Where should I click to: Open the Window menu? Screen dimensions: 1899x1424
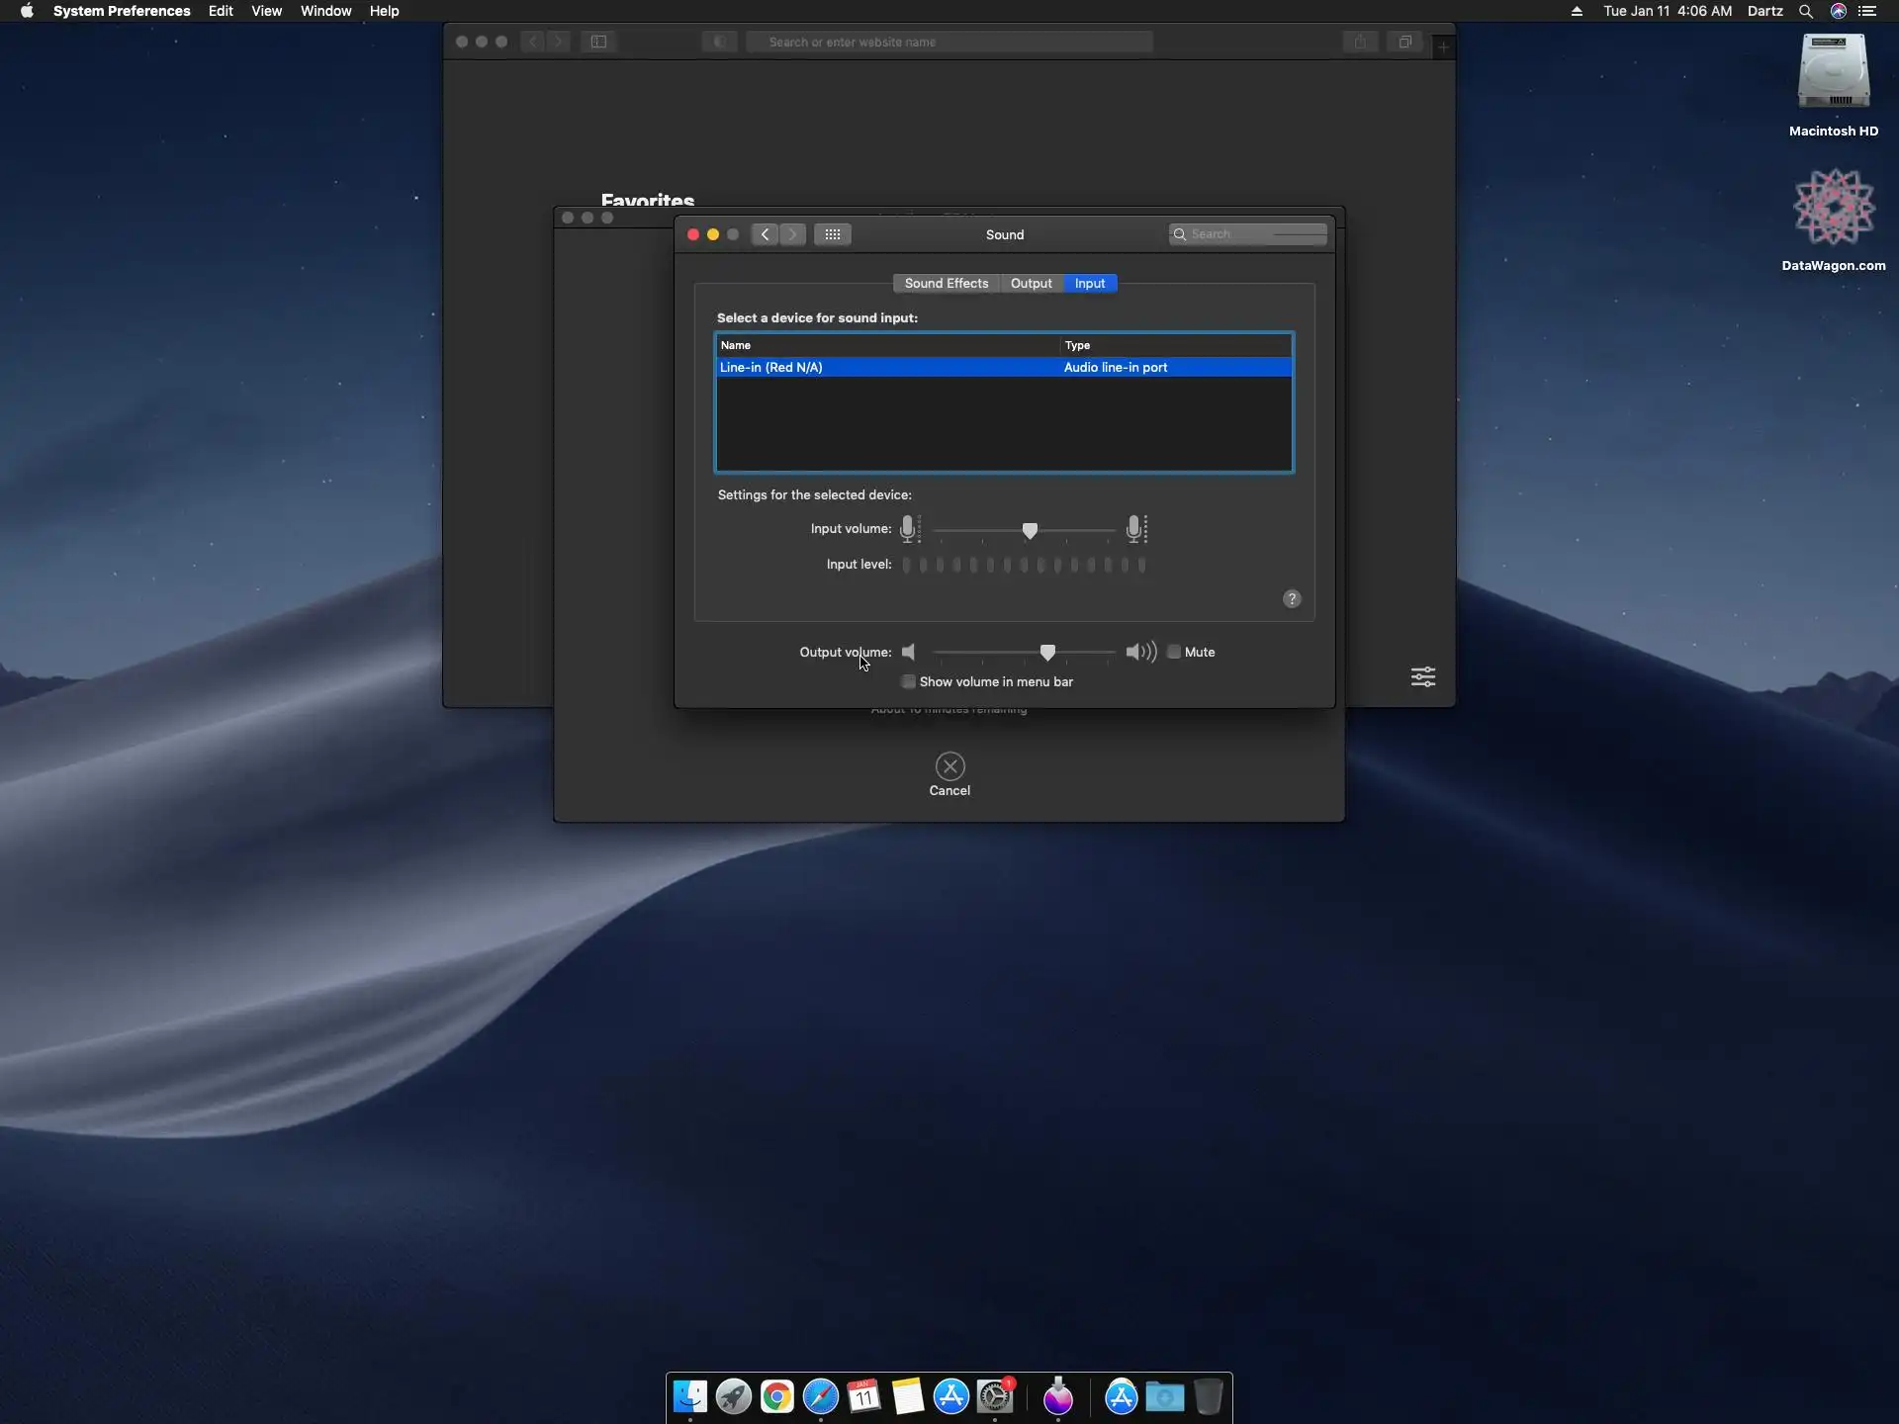click(x=325, y=11)
